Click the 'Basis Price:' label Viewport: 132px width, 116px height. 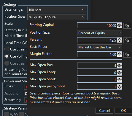point(38,47)
